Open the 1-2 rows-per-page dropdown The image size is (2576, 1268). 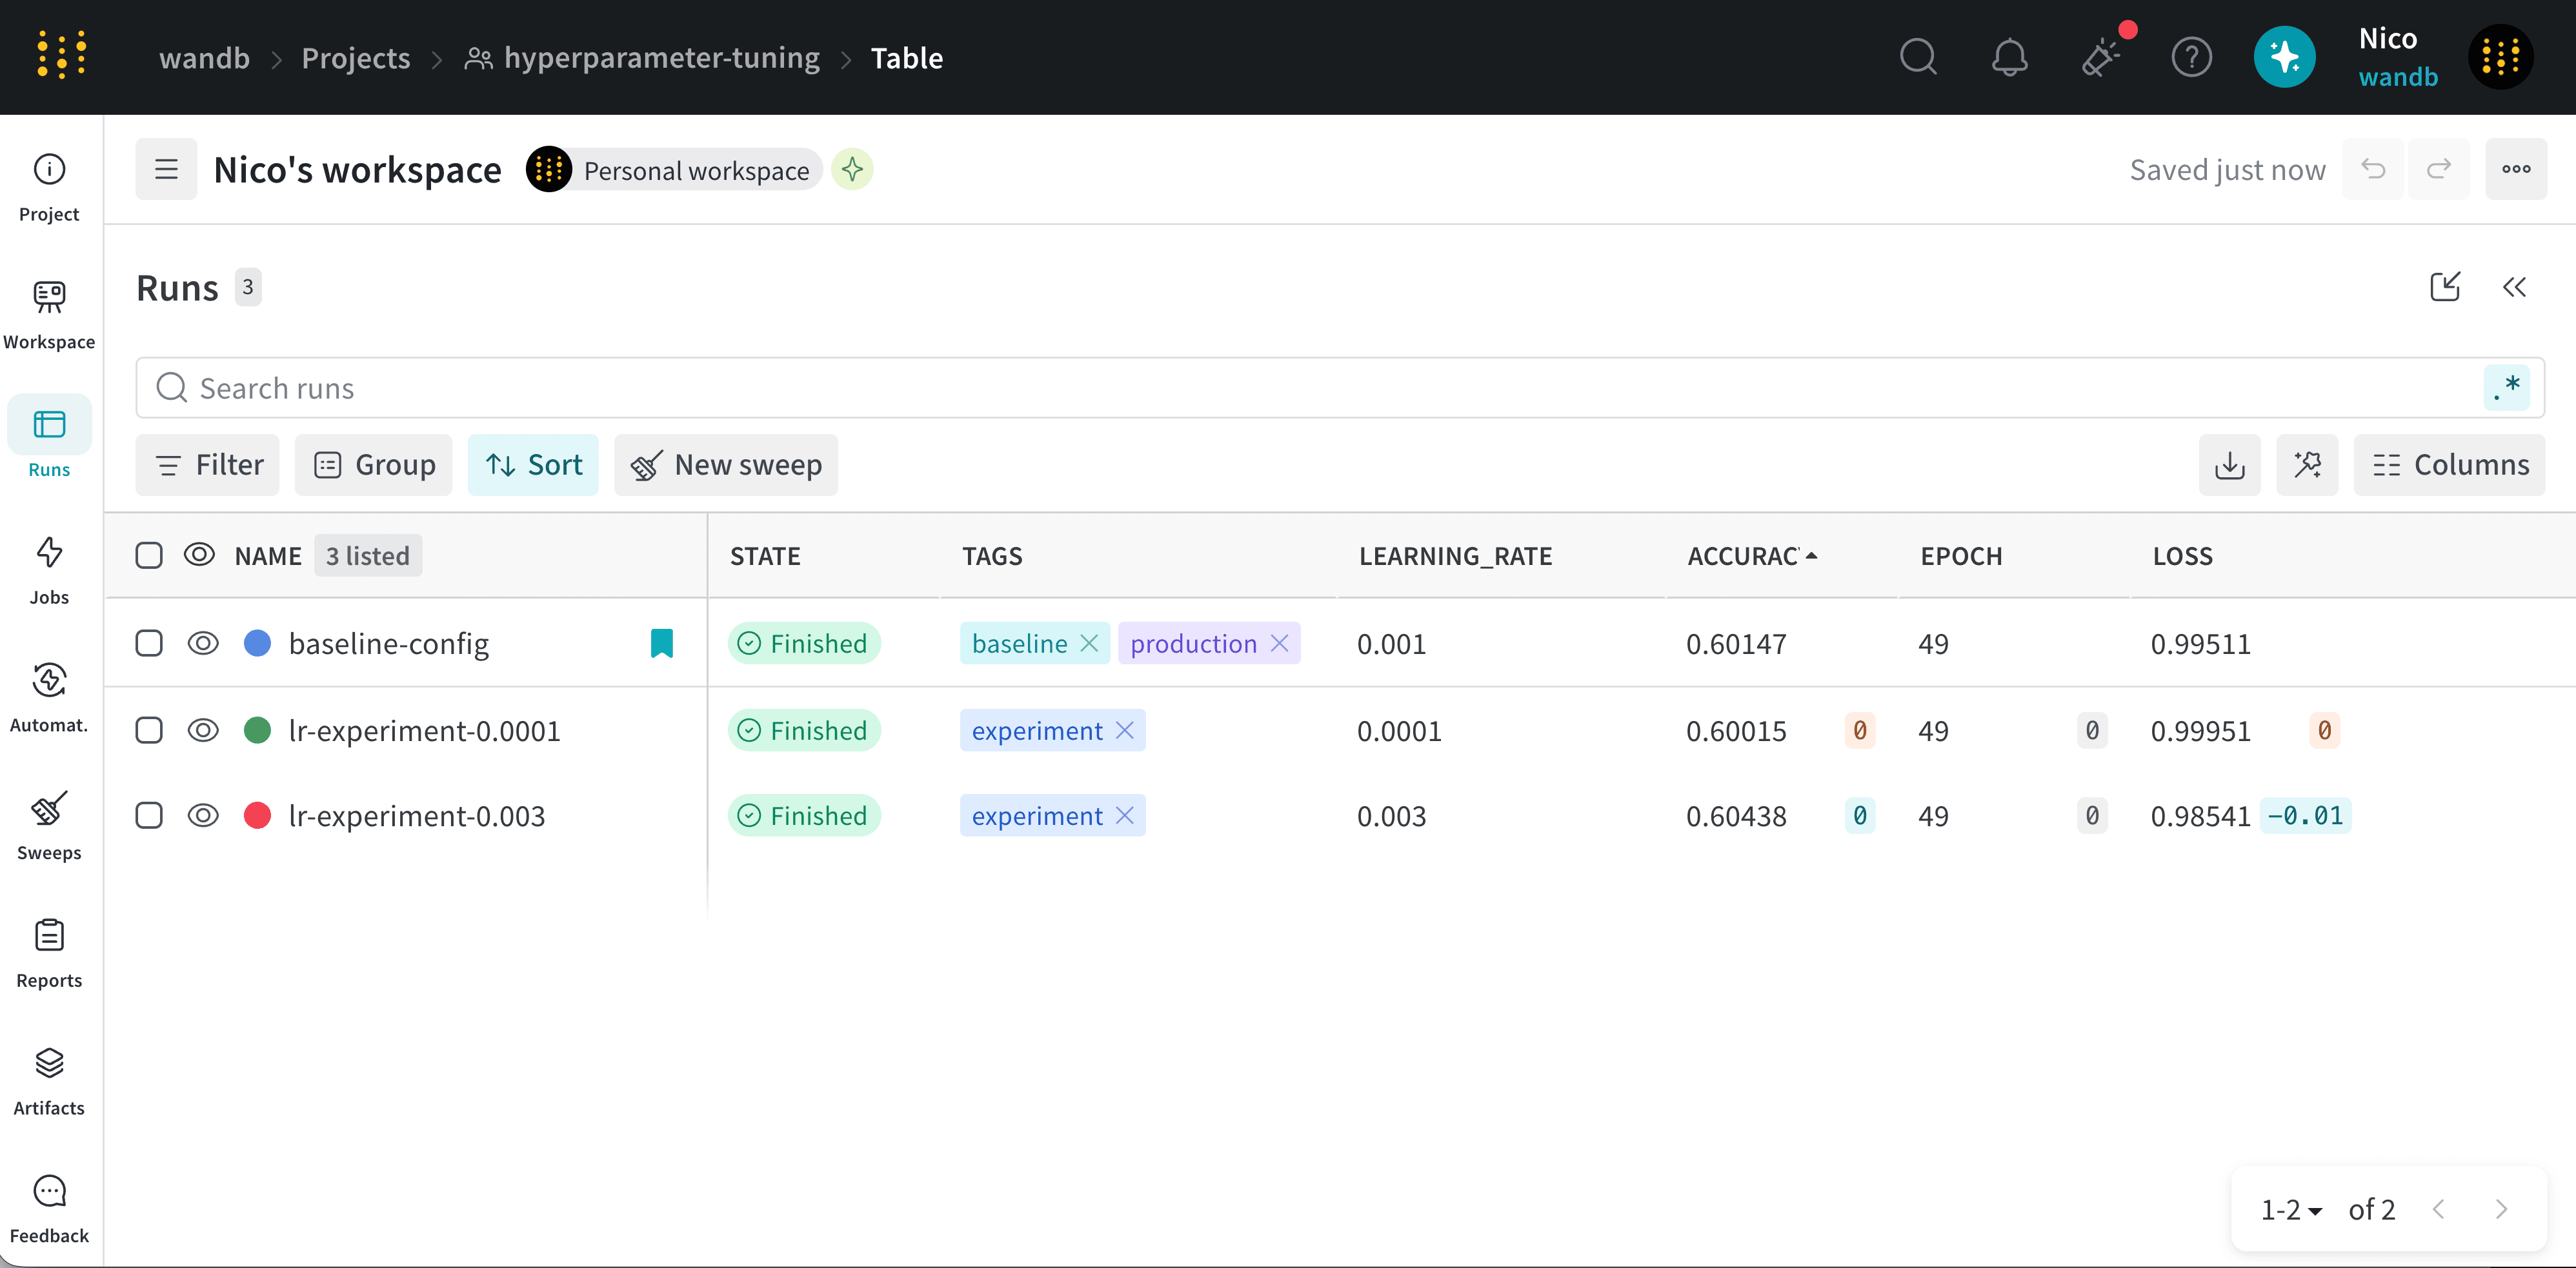(x=2291, y=1210)
